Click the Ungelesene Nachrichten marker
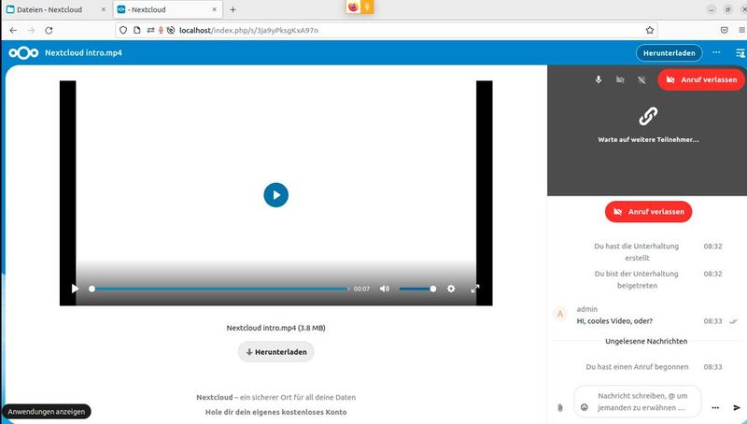Image resolution: width=747 pixels, height=424 pixels. pos(646,341)
